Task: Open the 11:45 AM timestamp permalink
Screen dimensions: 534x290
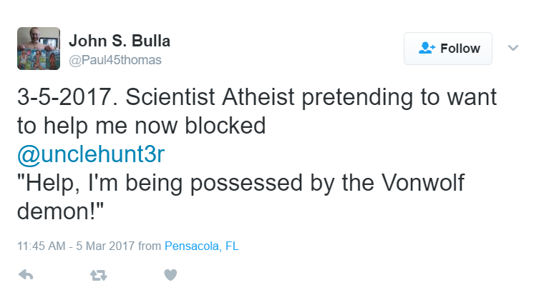Action: pyautogui.click(x=42, y=246)
